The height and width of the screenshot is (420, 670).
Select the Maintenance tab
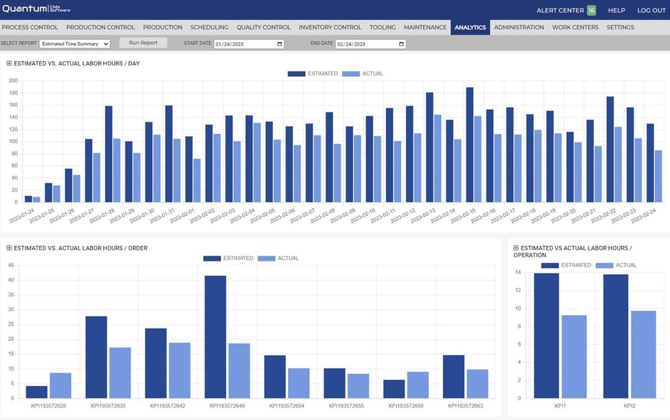pyautogui.click(x=425, y=27)
